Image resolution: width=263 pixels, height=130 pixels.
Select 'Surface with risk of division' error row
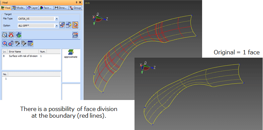click(x=31, y=56)
